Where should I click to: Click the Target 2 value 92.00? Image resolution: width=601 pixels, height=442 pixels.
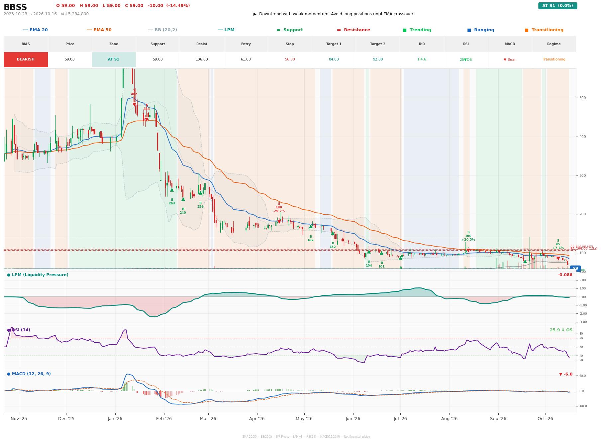coord(378,59)
